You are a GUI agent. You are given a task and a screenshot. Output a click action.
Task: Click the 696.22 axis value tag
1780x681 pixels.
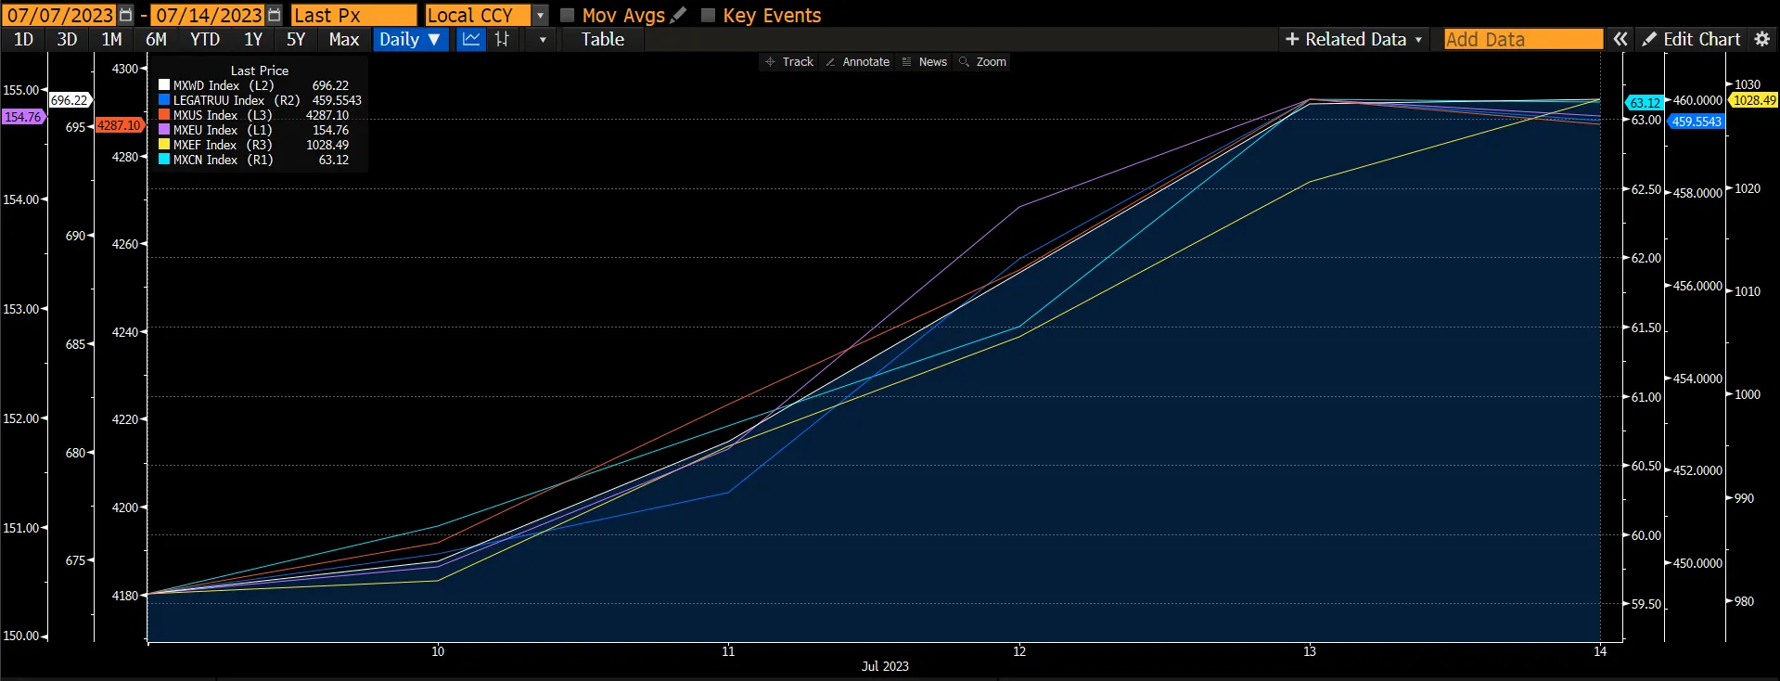pos(70,100)
